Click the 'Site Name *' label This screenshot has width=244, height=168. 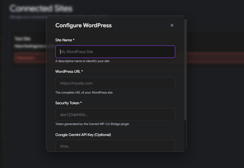(x=65, y=40)
